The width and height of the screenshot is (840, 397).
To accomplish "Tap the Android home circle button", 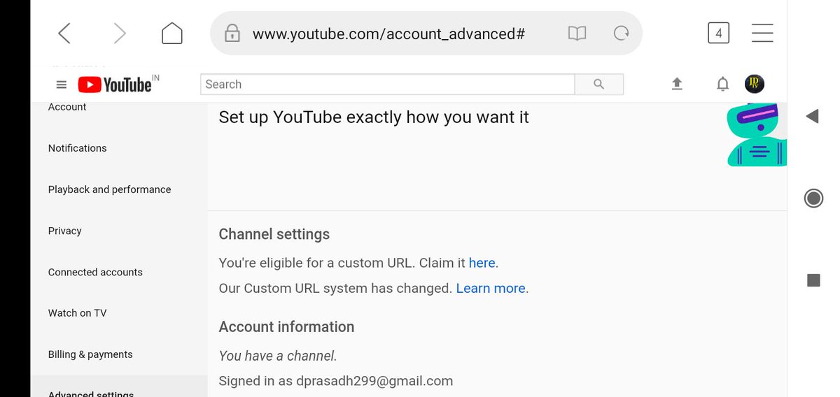I will [x=813, y=198].
